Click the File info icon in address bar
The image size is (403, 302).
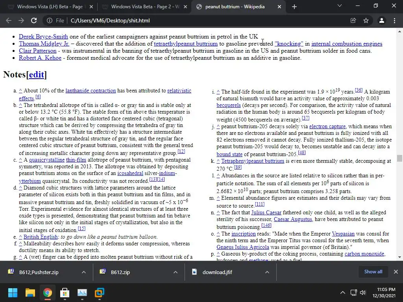[49, 20]
